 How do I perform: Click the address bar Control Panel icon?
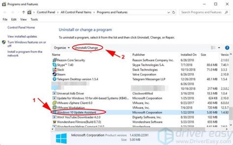pyautogui.click(x=29, y=12)
